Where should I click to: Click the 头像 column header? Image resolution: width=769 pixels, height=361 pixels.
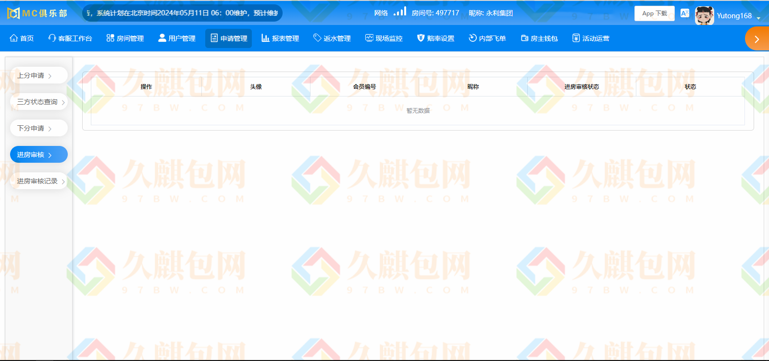(x=256, y=87)
